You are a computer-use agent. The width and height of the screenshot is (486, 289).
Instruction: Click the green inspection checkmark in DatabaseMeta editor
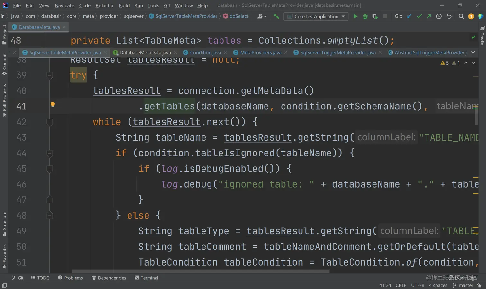473,37
